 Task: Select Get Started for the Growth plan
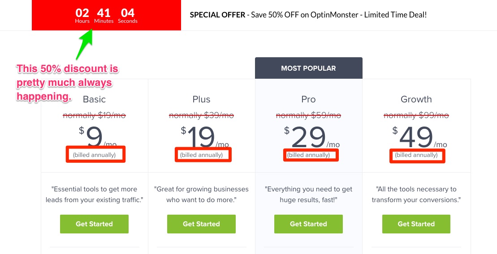click(416, 224)
